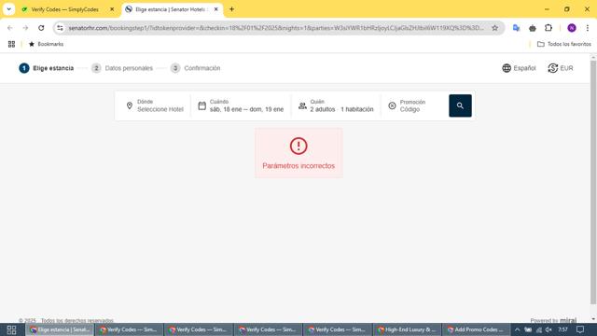Click the location pin icon
Screen dimensions: 597x336
tap(130, 105)
